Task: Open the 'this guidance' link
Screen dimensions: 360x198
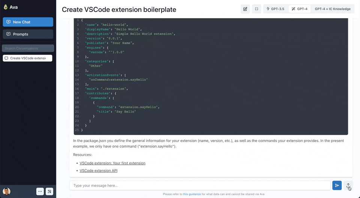Action: [192, 194]
